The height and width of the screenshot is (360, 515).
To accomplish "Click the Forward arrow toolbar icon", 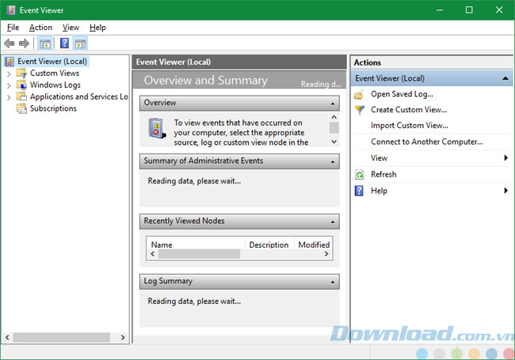I will point(25,44).
